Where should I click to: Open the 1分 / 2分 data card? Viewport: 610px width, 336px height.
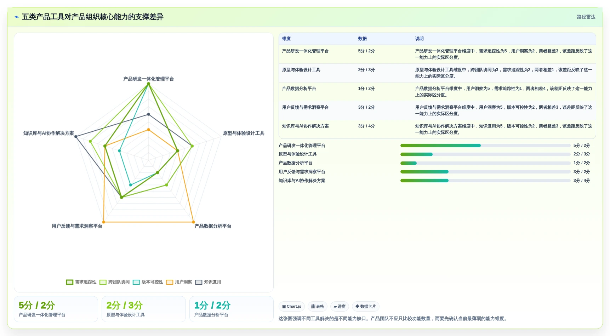point(232,309)
